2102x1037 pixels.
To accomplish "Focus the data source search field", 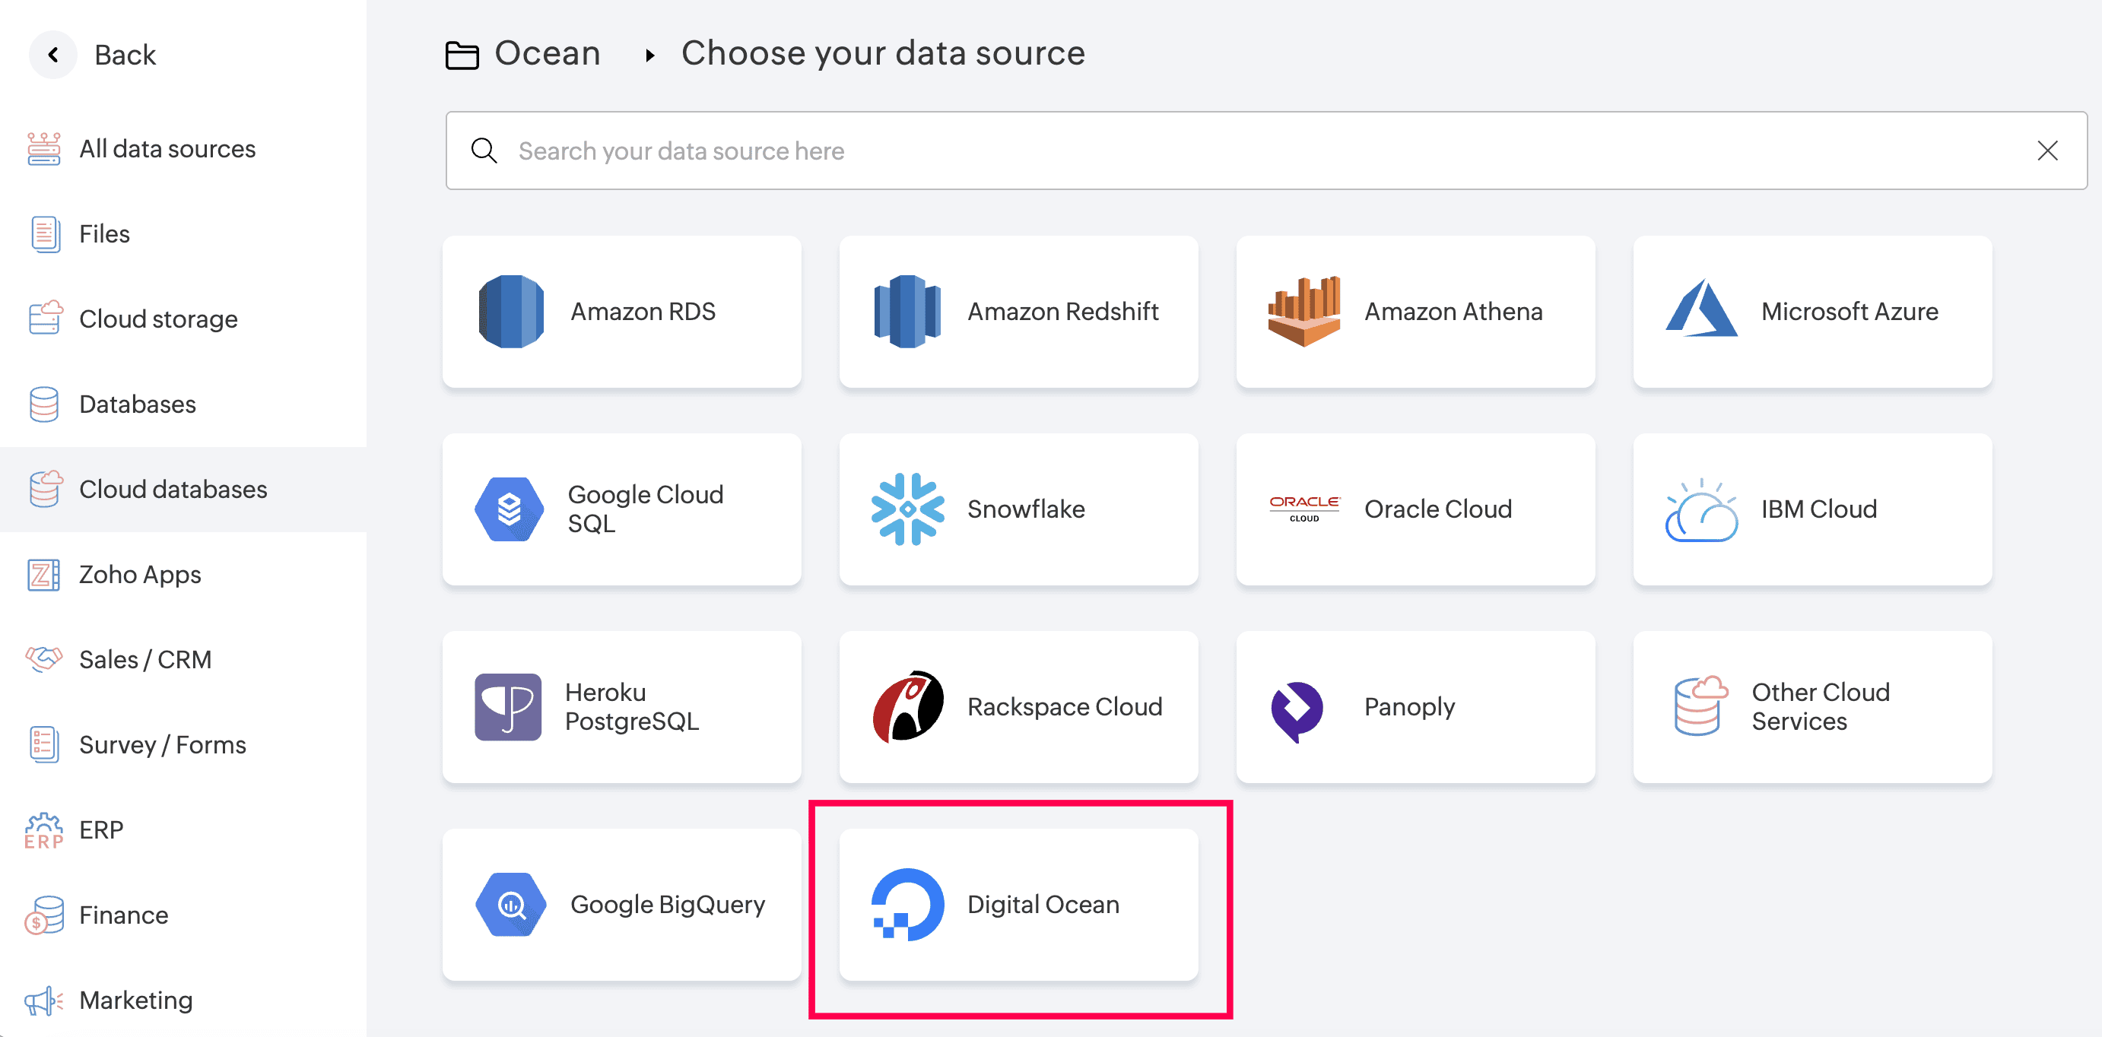I will pyautogui.click(x=1266, y=150).
